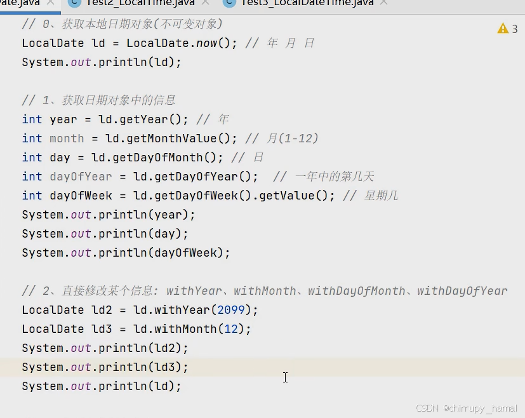
Task: Open the warnings indicator showing 3
Action: (x=508, y=29)
